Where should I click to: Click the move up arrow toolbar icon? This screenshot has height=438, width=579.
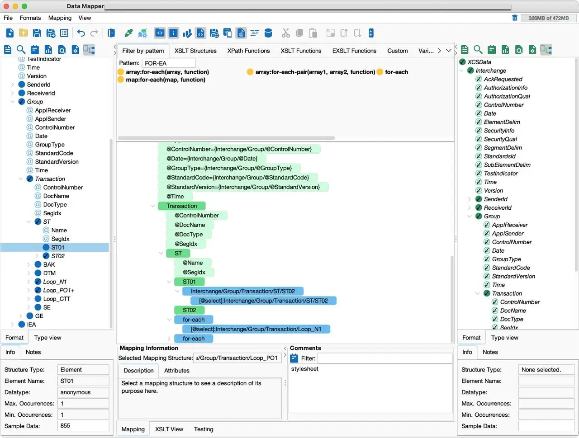[x=344, y=33]
